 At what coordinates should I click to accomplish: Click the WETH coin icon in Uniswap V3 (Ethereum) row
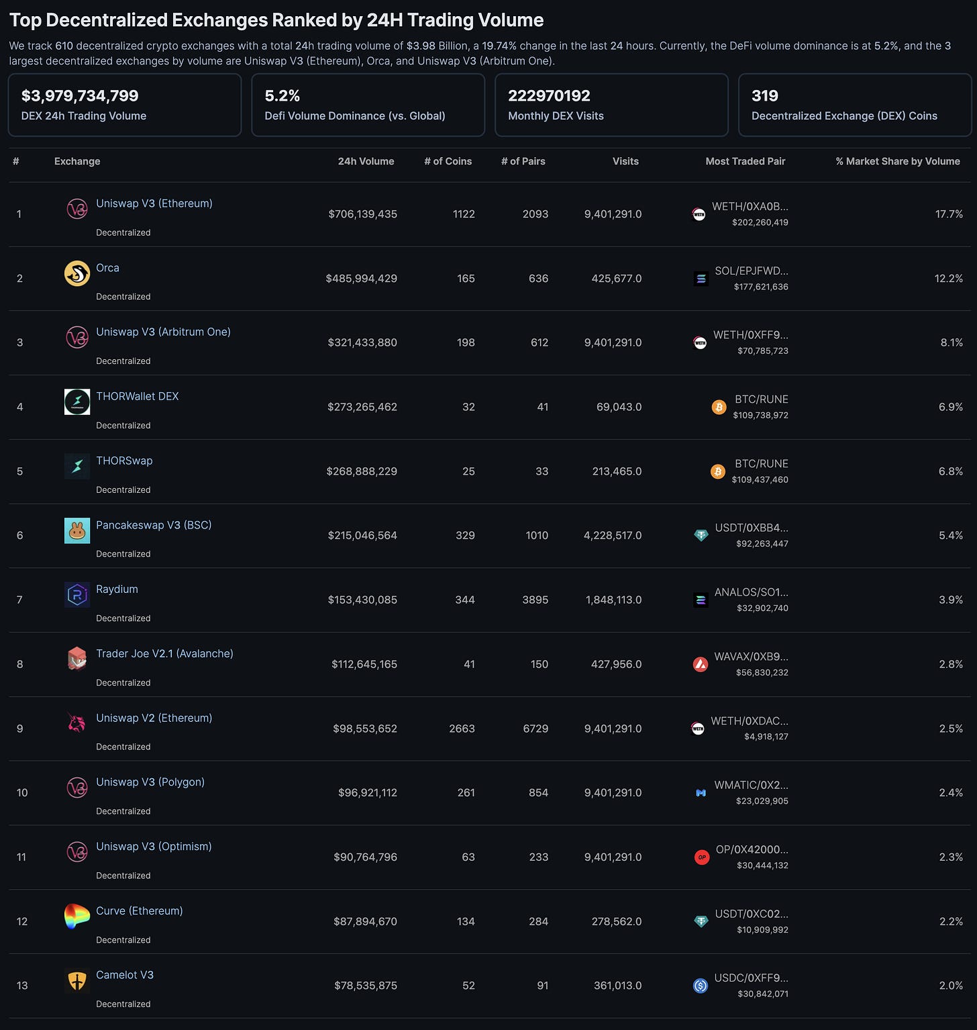point(699,214)
